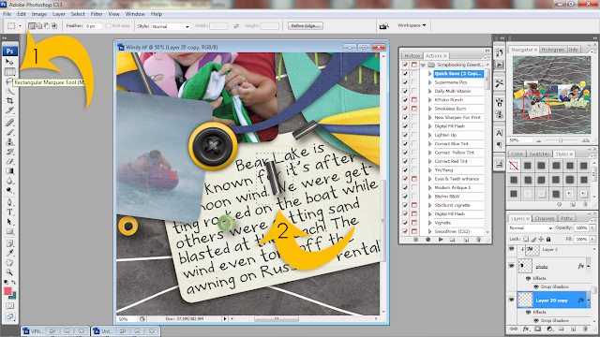Click the Feather input field

[x=93, y=26]
